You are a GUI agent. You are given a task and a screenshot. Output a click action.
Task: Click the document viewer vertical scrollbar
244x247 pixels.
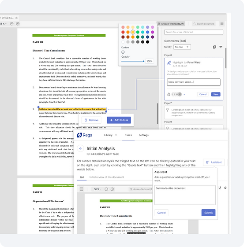point(158,114)
